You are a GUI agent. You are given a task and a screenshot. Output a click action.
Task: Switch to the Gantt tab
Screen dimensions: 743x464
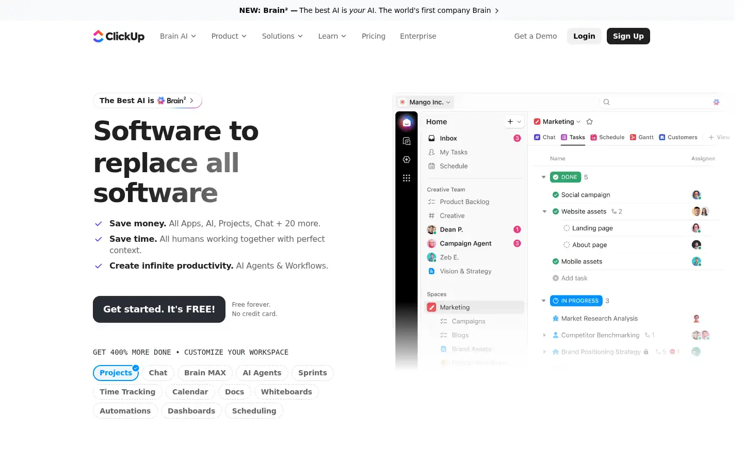(642, 137)
